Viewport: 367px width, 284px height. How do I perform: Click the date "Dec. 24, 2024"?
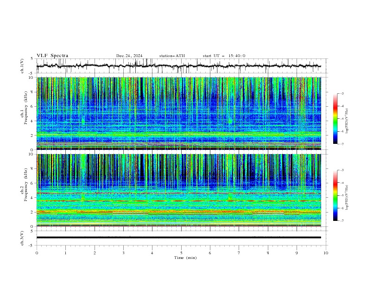tap(129, 56)
